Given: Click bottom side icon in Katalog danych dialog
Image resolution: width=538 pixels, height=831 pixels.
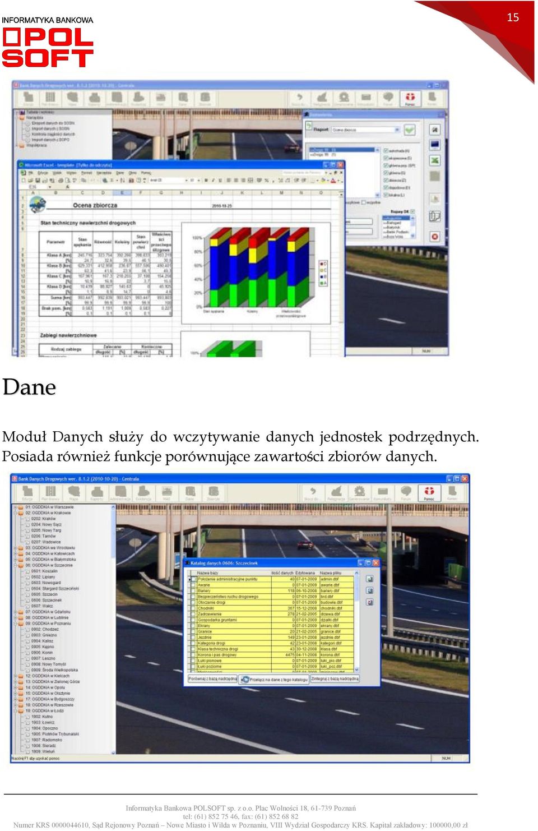Looking at the screenshot, I should click(369, 602).
